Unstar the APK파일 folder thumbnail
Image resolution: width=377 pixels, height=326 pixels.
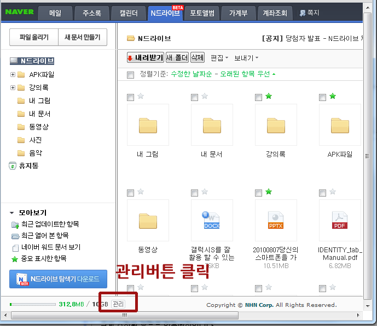coord(333,97)
